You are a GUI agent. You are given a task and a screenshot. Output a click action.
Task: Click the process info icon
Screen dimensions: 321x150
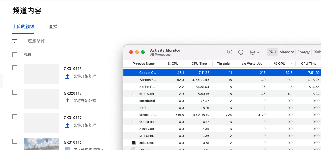tap(241, 52)
